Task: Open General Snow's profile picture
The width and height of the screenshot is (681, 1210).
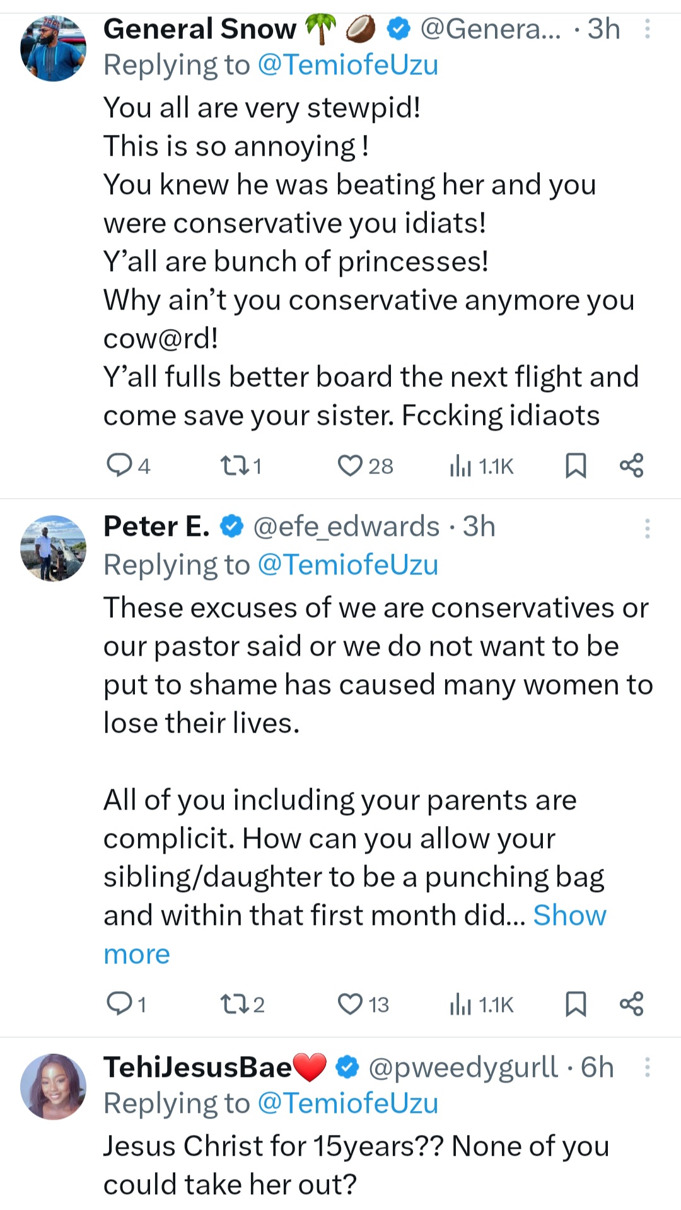Action: (x=53, y=49)
